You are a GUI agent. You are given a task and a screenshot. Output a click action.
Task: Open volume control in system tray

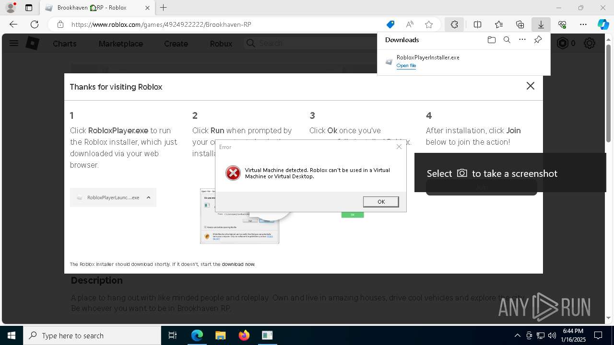552,335
